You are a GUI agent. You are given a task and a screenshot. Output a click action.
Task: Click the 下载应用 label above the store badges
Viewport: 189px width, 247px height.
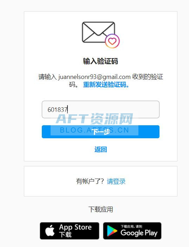tap(101, 209)
